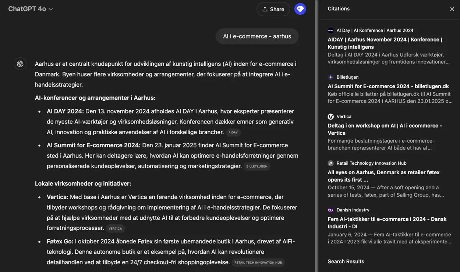Viewport: 460px width, 272px height.
Task: Open the VERTICA citation chip
Action: 115,229
